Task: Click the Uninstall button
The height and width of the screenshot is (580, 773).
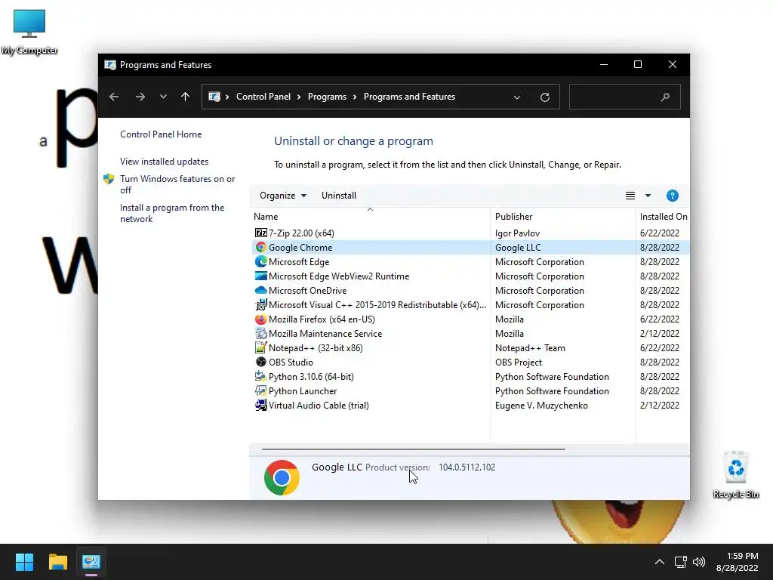Action: point(339,196)
